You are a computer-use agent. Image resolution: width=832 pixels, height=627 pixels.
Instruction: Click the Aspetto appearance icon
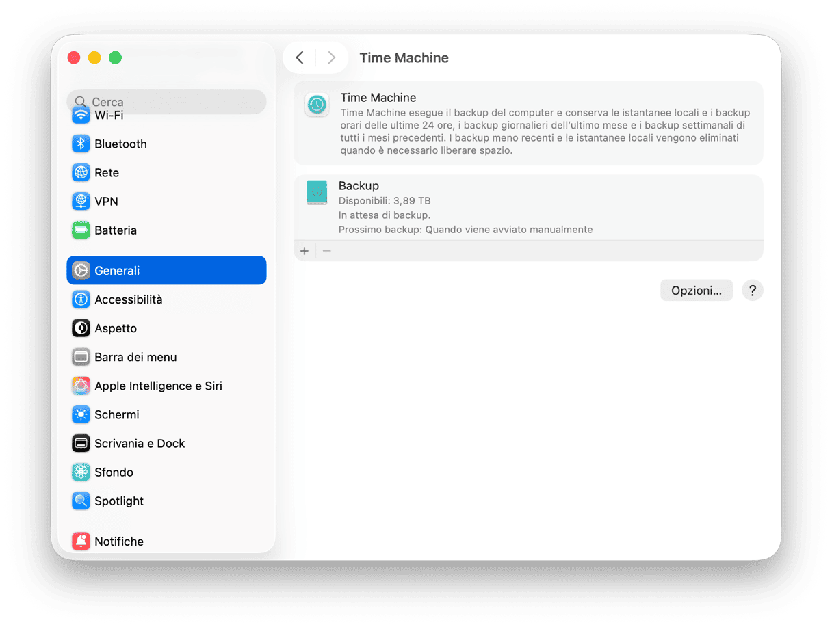tap(81, 328)
